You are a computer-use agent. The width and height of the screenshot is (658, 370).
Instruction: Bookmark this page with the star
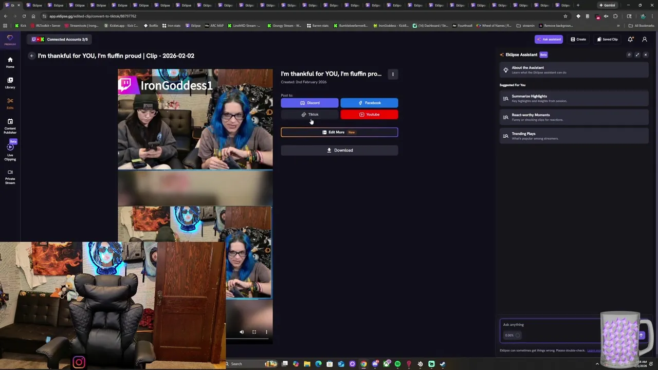pos(565,16)
